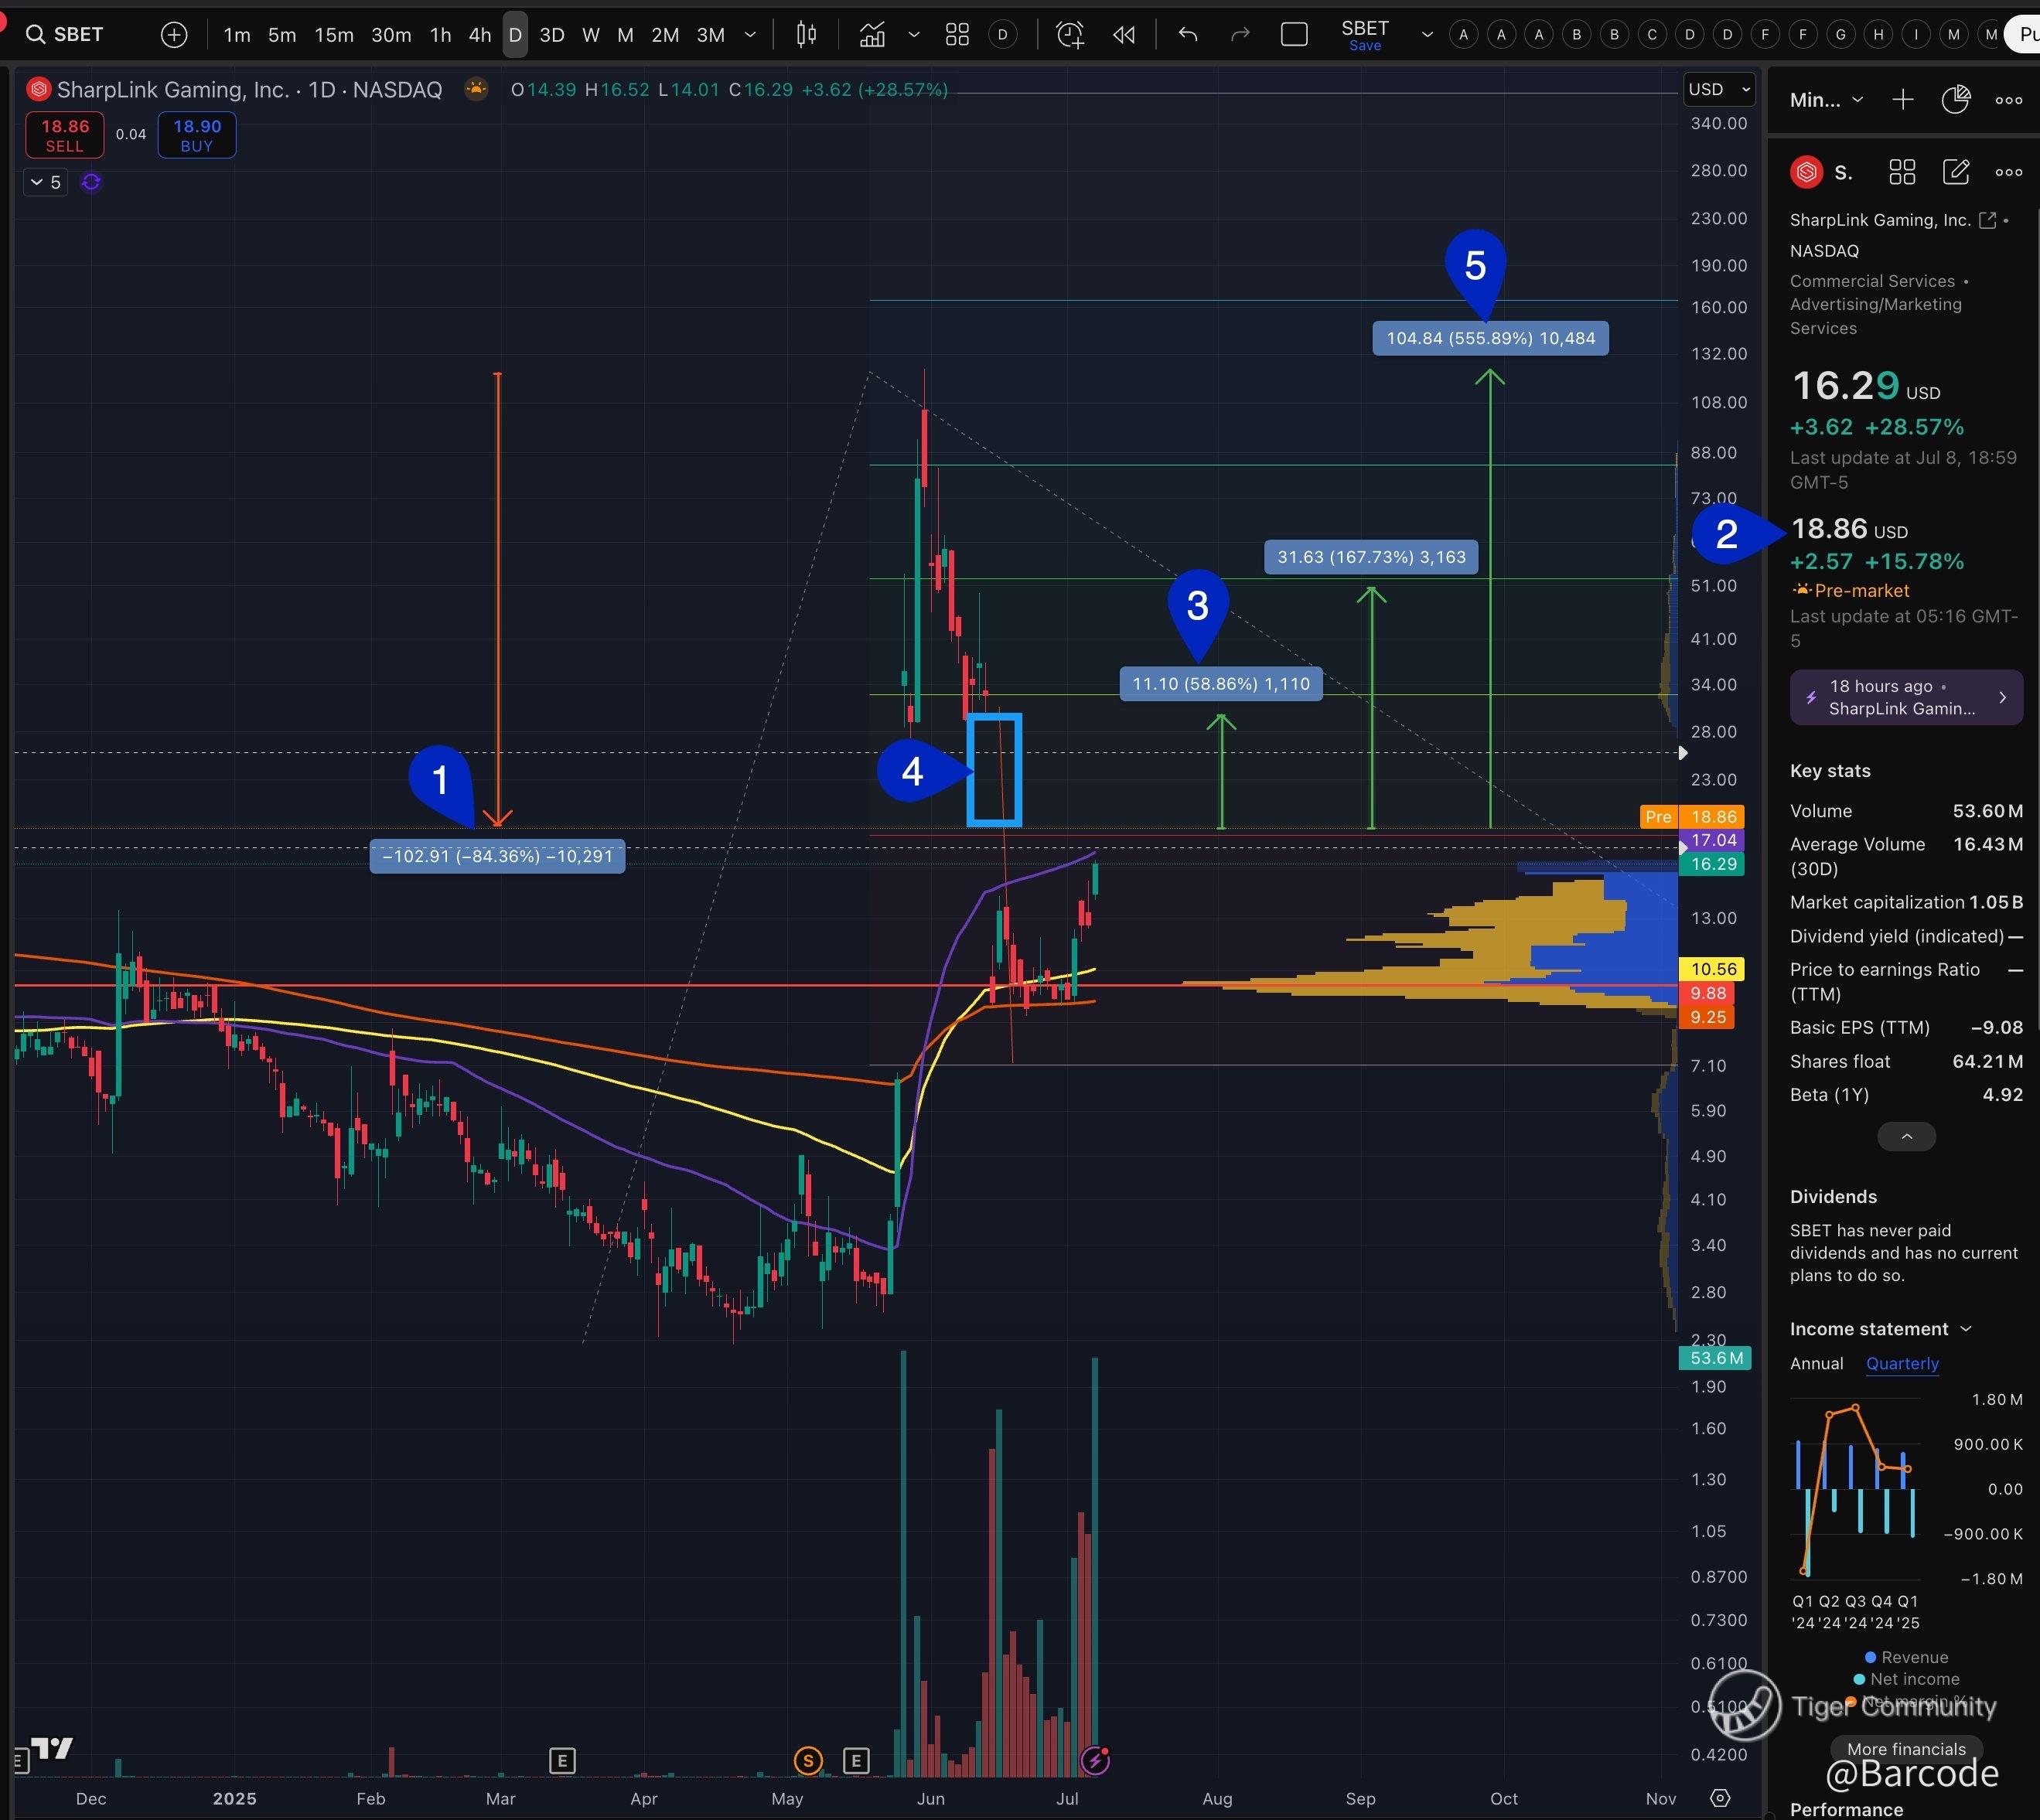
Task: Open the USD currency dropdown
Action: (1719, 89)
